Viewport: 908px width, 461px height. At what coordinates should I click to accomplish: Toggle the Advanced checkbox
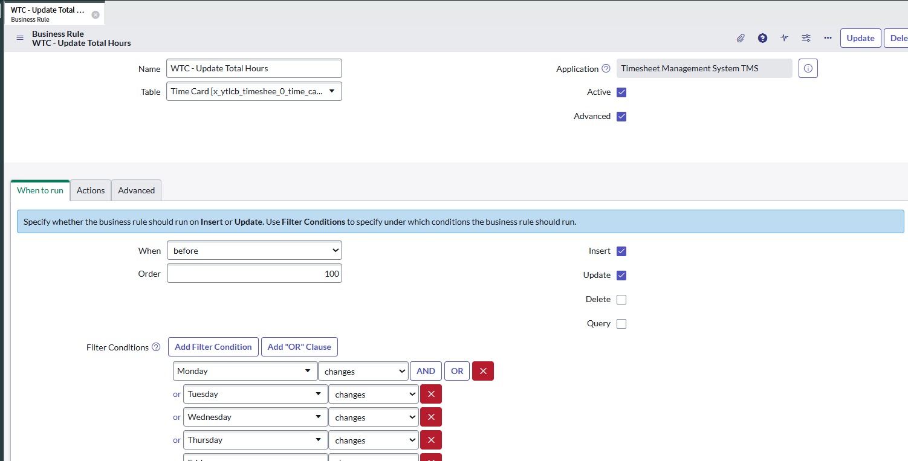621,117
